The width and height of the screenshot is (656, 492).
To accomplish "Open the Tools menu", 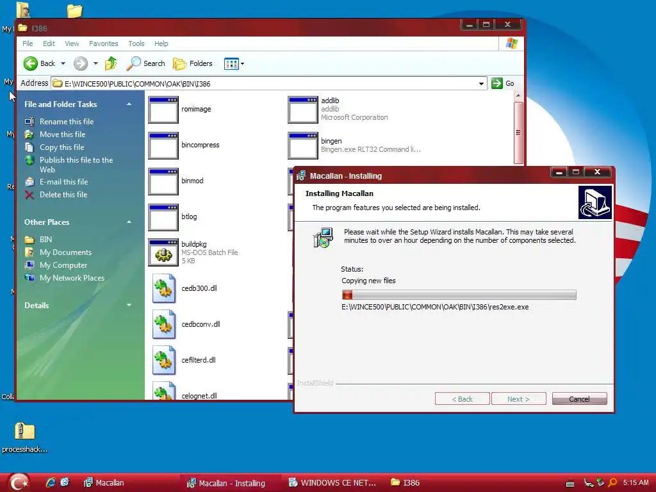I will (136, 44).
